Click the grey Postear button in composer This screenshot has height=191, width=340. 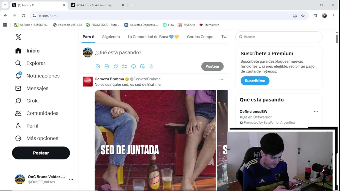point(212,66)
